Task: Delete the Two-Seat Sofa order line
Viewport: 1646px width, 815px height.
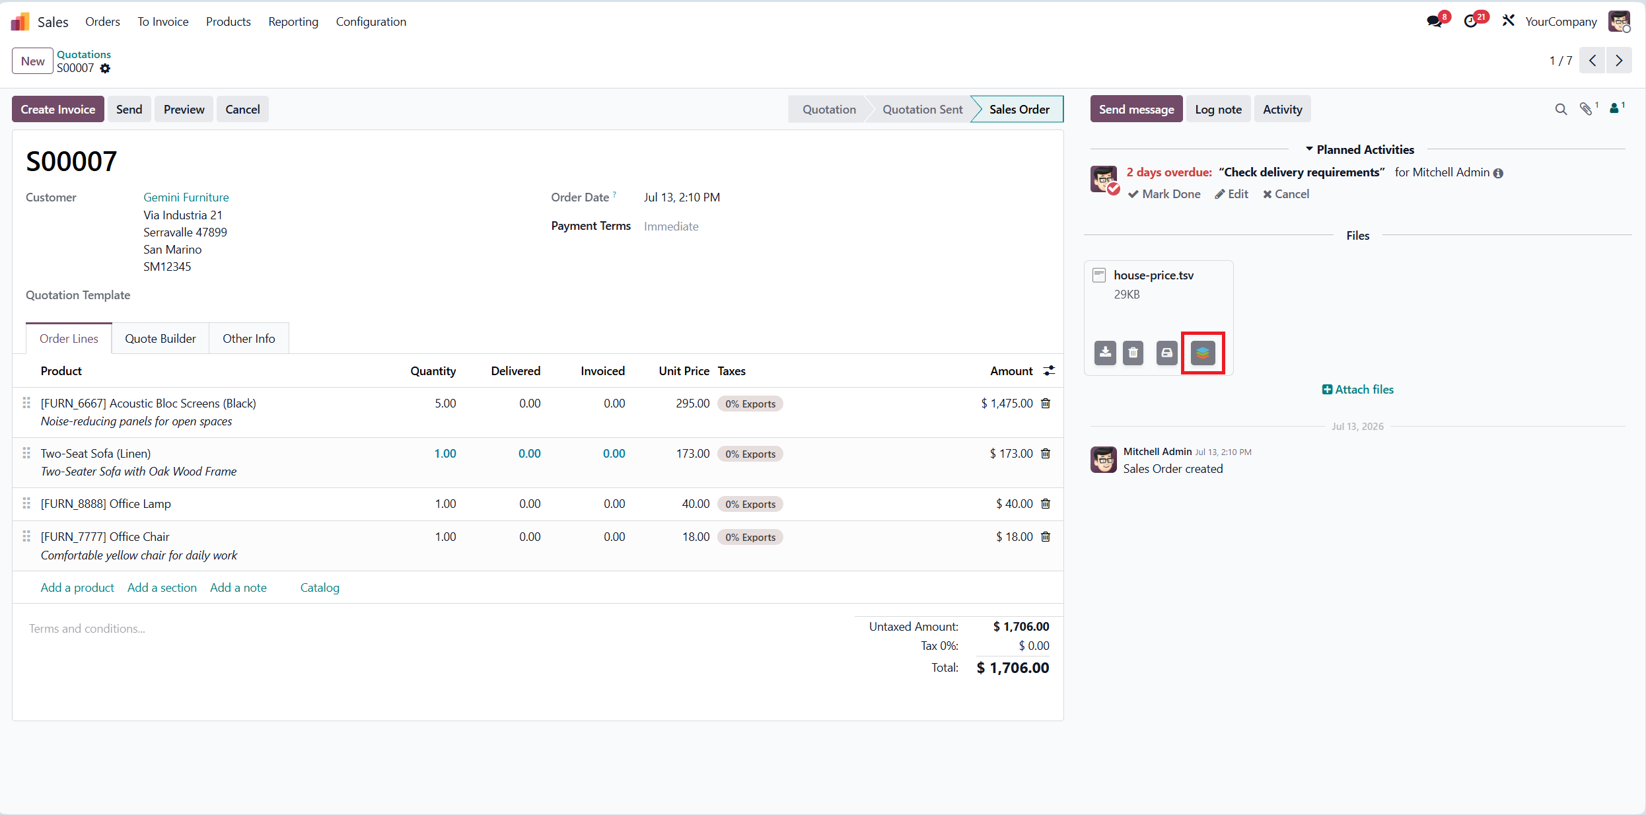Action: pos(1046,453)
